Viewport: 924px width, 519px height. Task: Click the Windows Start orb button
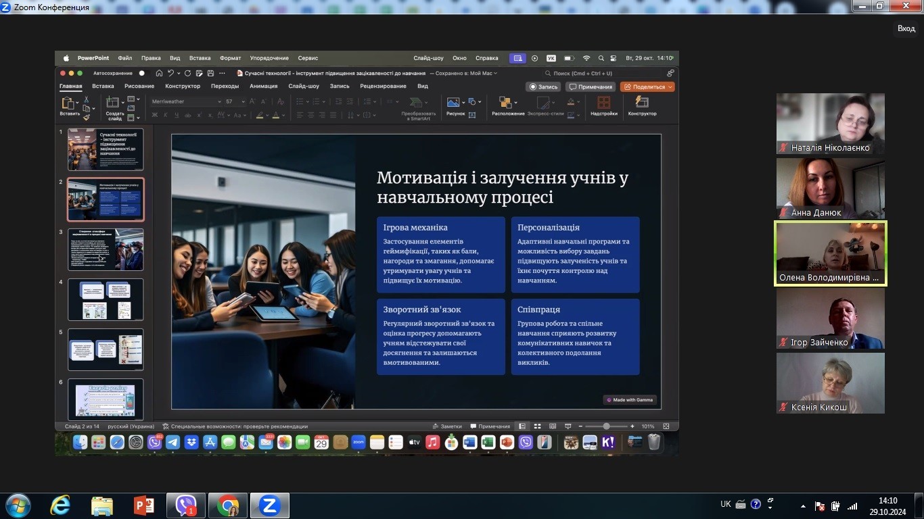tap(18, 505)
